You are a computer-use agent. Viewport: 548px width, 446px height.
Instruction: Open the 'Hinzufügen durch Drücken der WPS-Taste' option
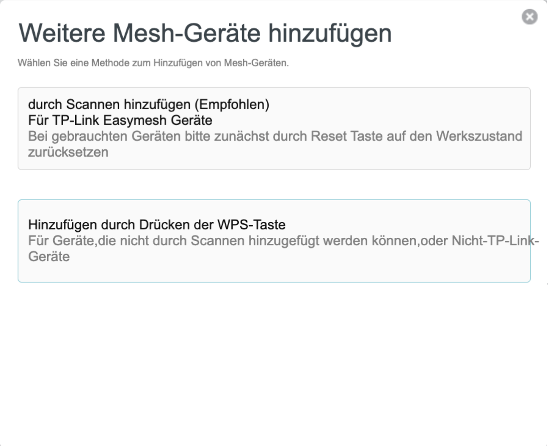click(157, 225)
